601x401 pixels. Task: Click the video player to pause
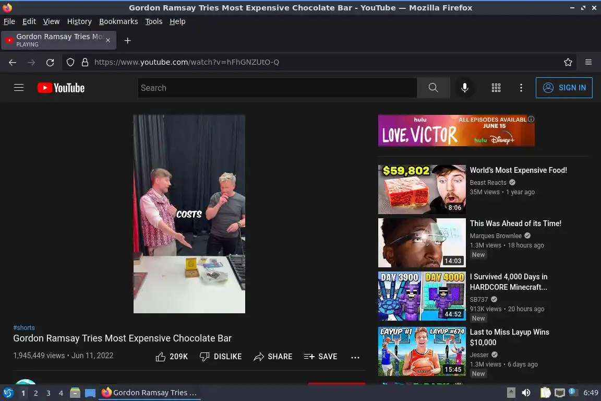189,214
